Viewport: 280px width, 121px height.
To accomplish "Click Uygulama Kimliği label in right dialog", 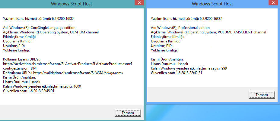I will 165,41.
